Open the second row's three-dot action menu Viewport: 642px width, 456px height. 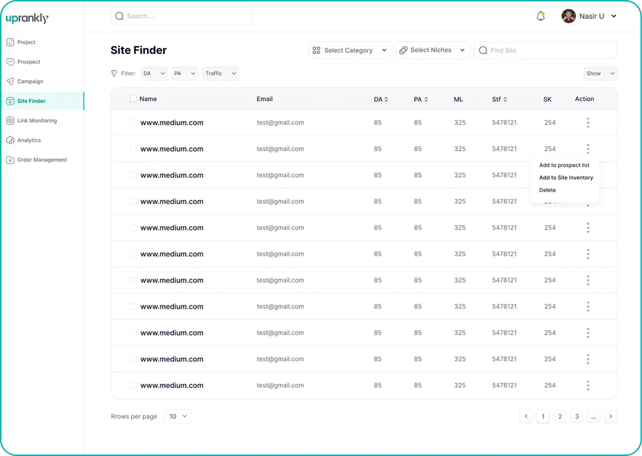(x=588, y=149)
